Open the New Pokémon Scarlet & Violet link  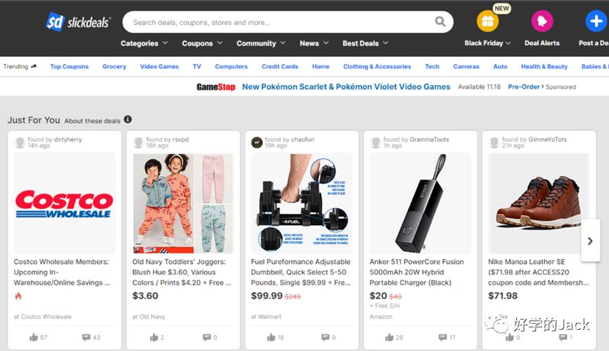[346, 87]
